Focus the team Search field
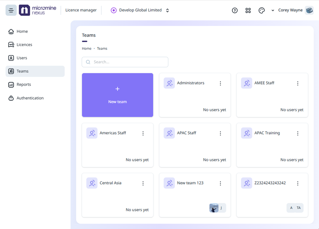The image size is (319, 229). click(x=125, y=62)
